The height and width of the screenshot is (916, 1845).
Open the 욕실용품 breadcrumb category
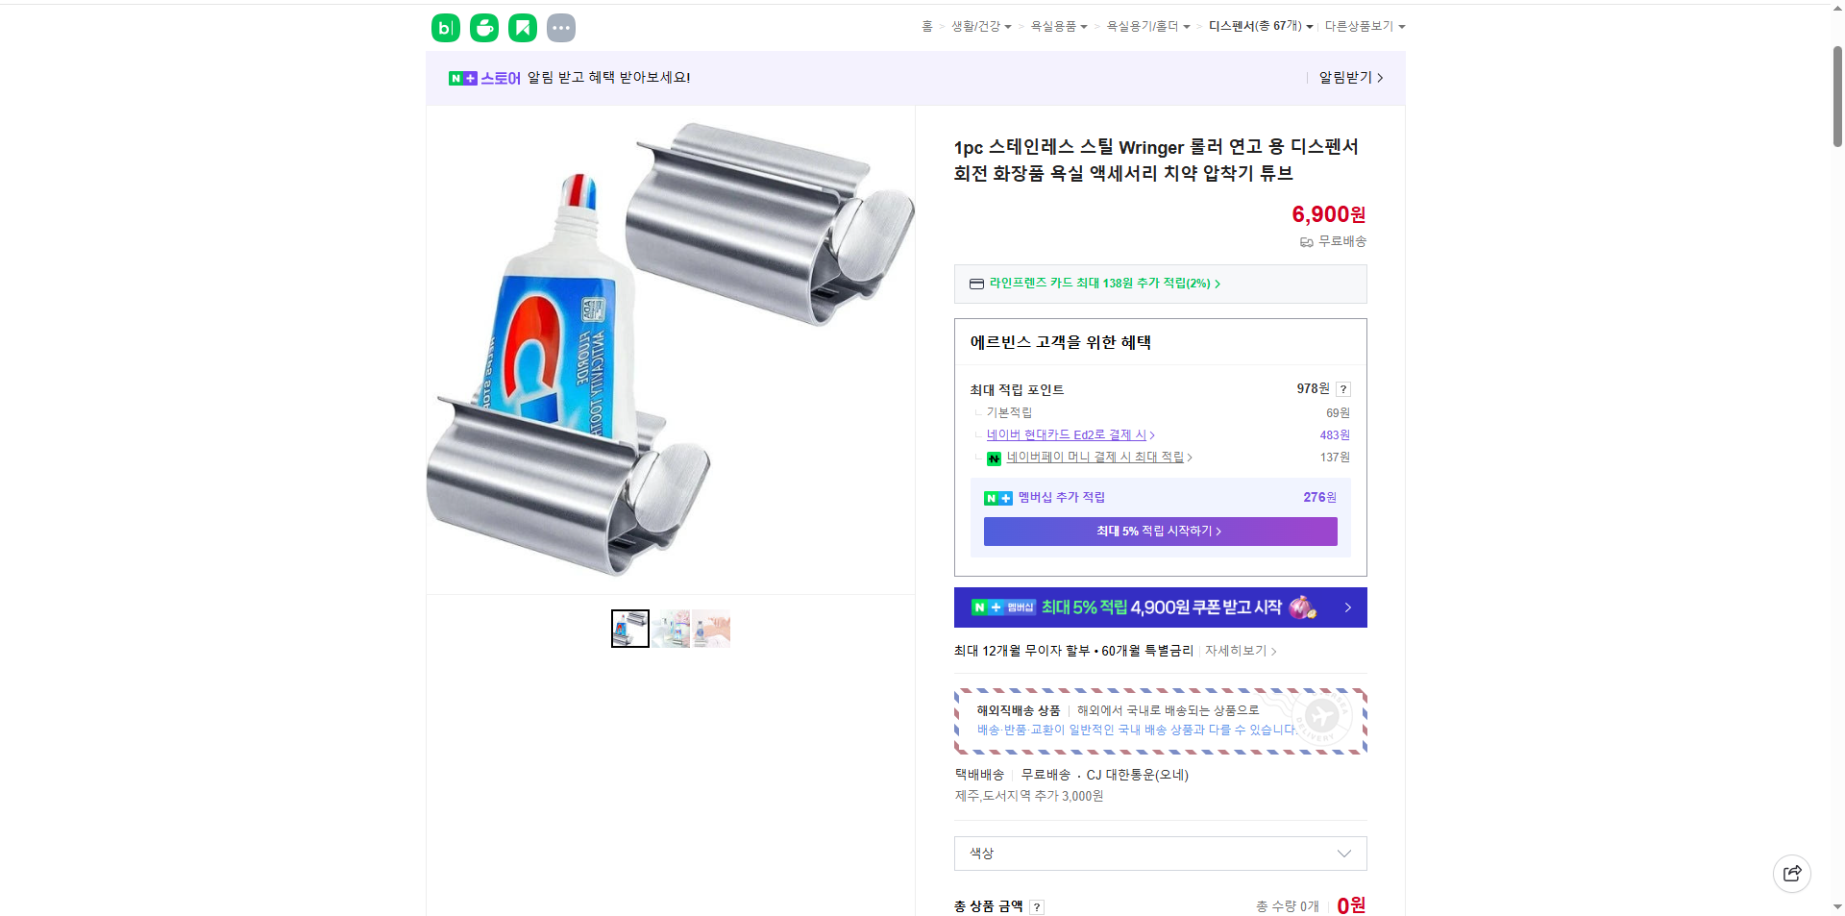1054,27
